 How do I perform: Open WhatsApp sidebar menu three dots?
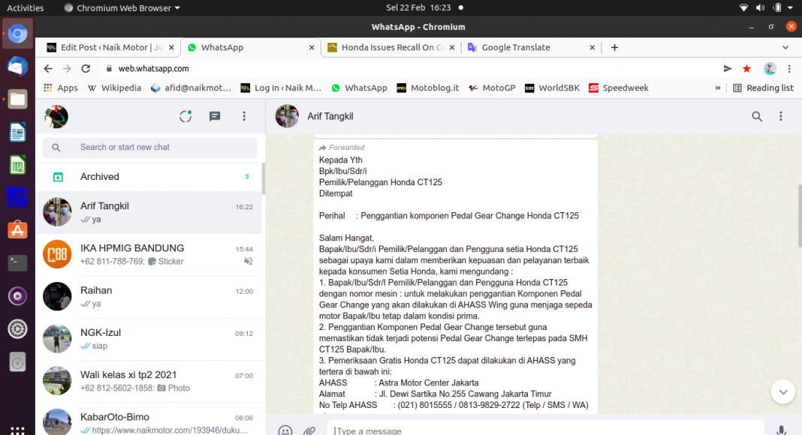(x=244, y=116)
